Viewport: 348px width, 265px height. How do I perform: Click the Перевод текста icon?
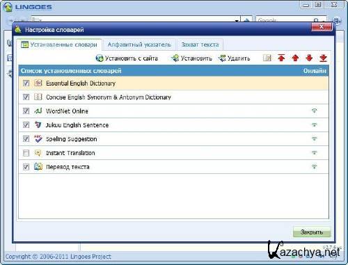(38, 166)
